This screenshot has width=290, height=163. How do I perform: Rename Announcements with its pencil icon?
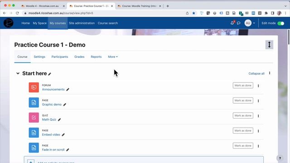click(x=68, y=90)
